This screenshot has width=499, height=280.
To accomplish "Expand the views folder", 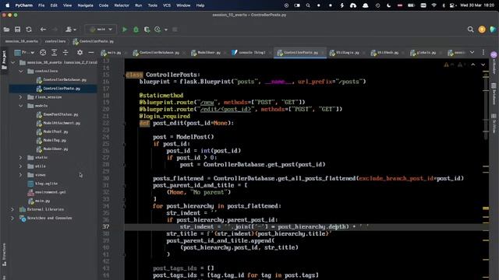I will point(21,175).
